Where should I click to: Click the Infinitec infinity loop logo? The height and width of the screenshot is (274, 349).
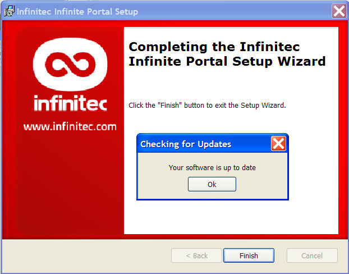click(x=70, y=64)
